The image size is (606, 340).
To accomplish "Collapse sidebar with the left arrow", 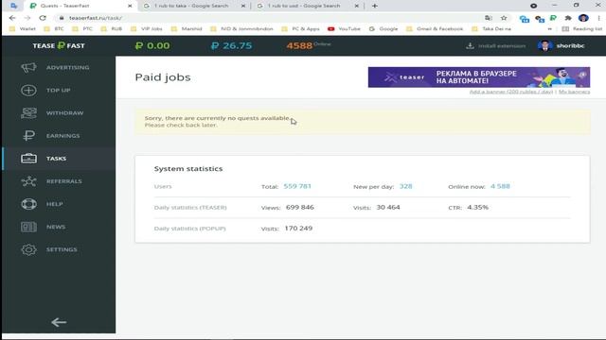I will (59, 322).
